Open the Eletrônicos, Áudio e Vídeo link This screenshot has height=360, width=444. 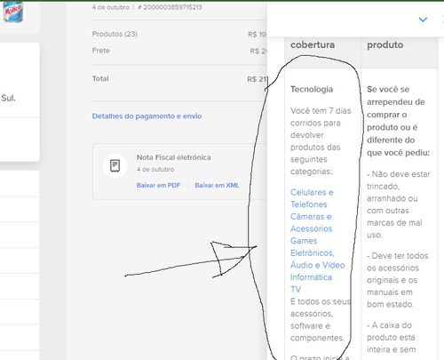pyautogui.click(x=317, y=259)
